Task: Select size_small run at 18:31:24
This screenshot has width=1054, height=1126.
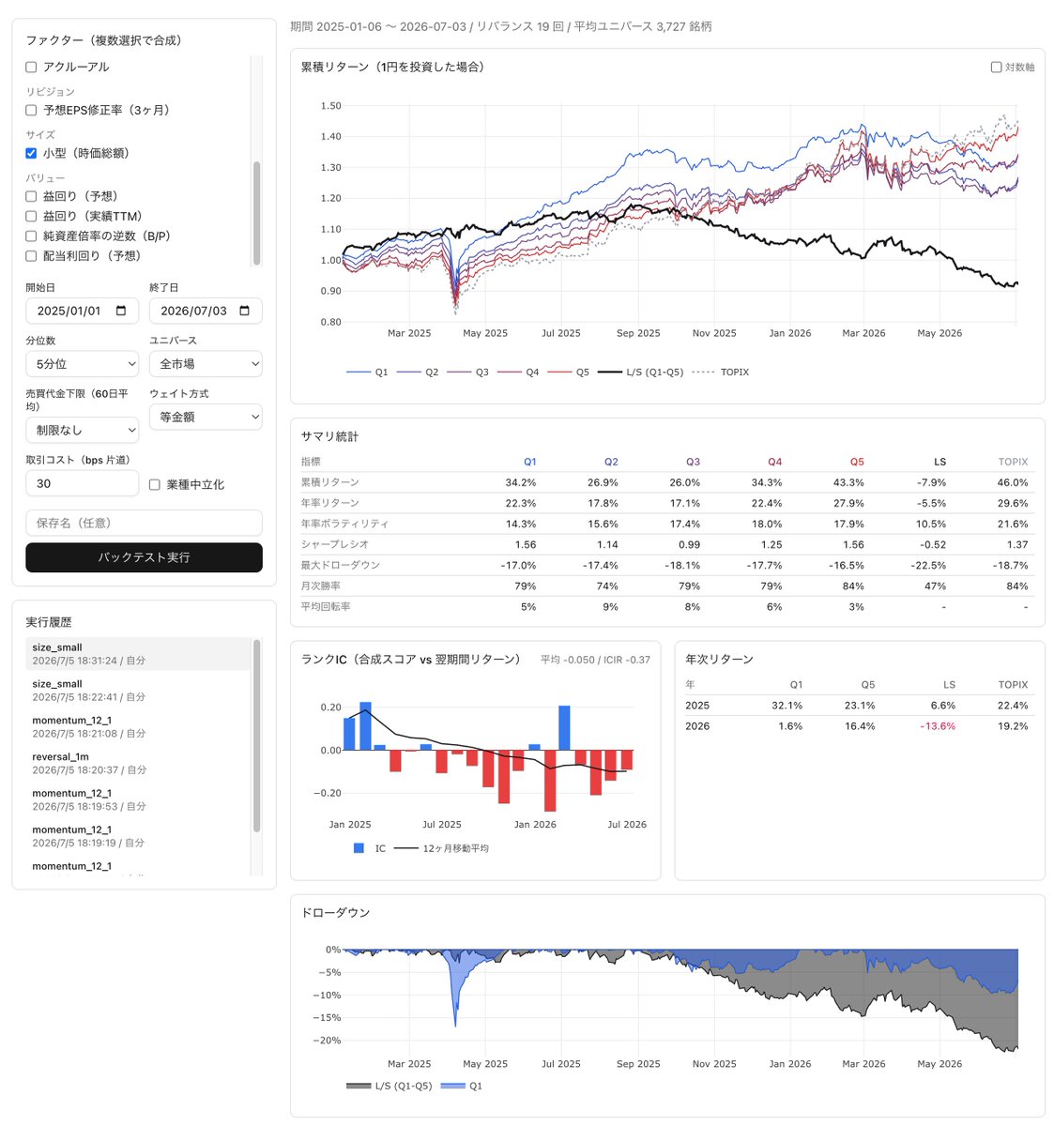Action: [138, 654]
